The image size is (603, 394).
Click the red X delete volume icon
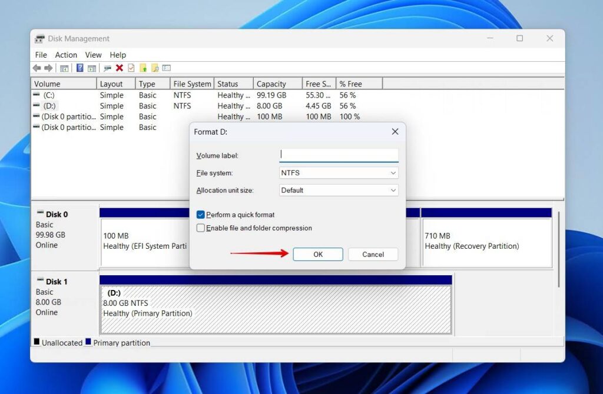[x=120, y=68]
